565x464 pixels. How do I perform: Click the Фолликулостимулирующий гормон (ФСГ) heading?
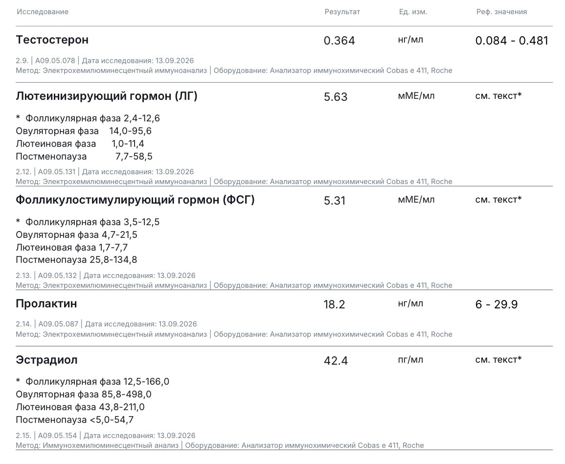(x=135, y=200)
